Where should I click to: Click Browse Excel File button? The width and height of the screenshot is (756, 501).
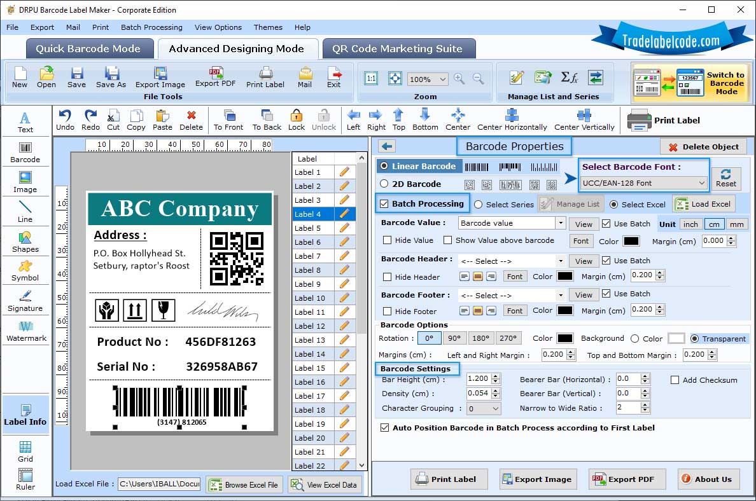(244, 484)
